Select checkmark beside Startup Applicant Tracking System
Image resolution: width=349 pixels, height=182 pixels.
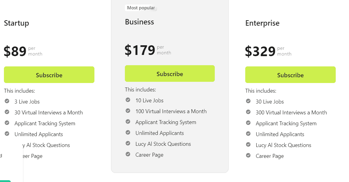pyautogui.click(x=7, y=123)
